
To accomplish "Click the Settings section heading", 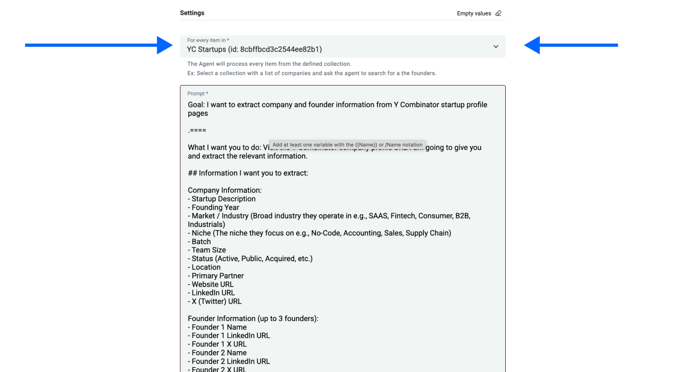I will (192, 13).
